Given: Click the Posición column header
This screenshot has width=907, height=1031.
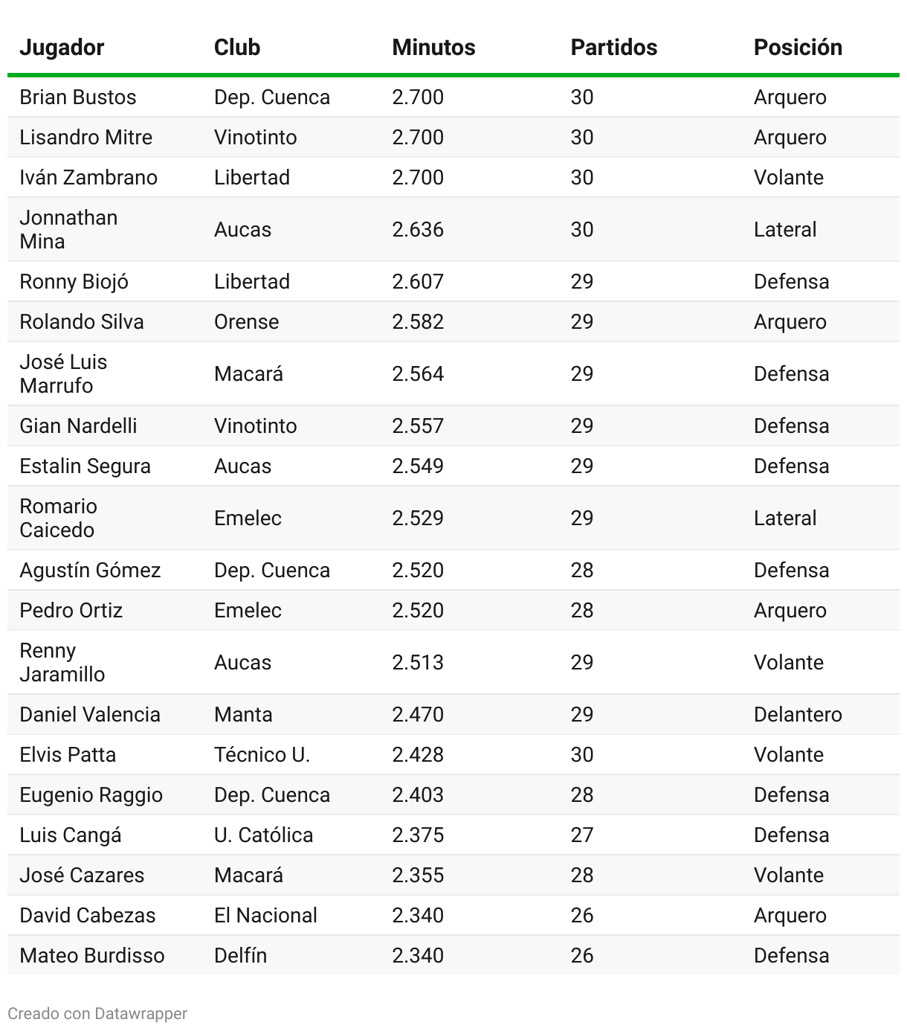Looking at the screenshot, I should [798, 48].
